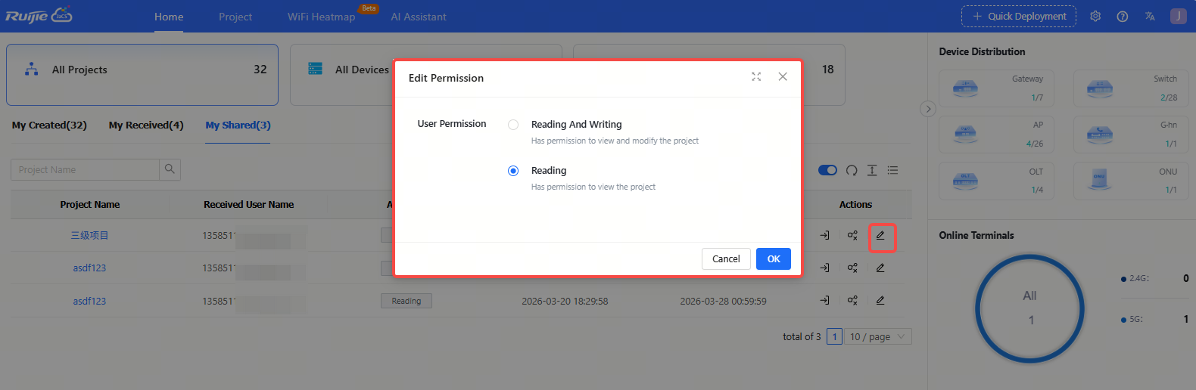Click the column settings list icon

(x=893, y=170)
